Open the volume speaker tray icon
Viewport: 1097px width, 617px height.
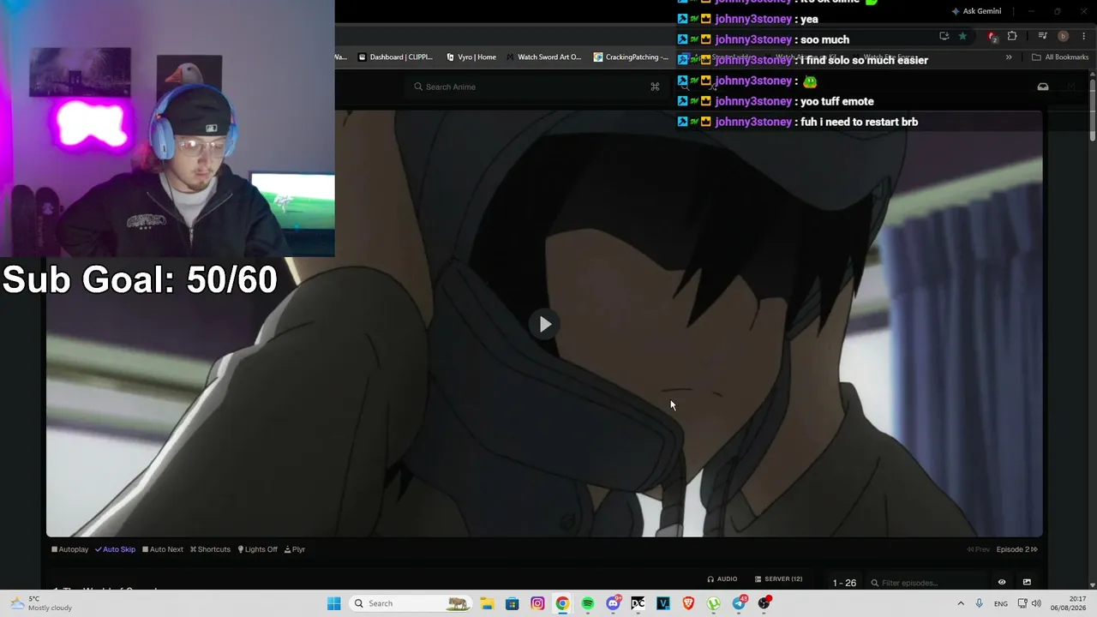point(1036,603)
